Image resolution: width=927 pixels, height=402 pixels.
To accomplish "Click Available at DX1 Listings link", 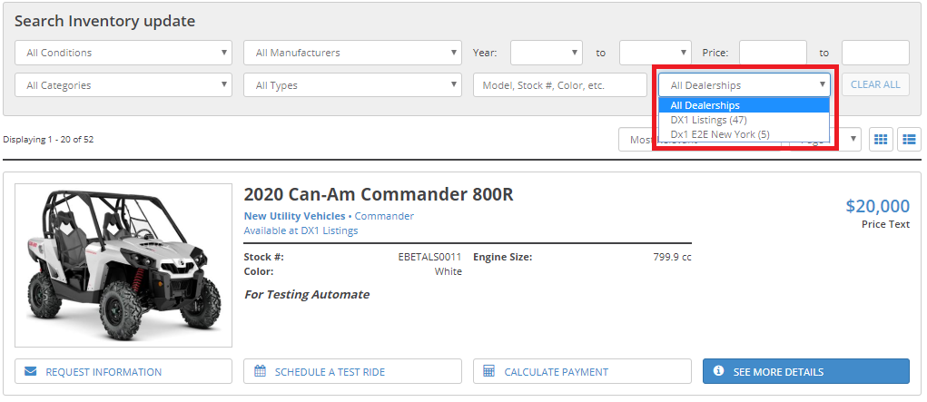I will pyautogui.click(x=301, y=230).
